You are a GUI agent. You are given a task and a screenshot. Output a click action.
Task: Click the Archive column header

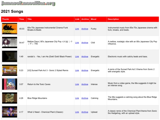click(85, 19)
